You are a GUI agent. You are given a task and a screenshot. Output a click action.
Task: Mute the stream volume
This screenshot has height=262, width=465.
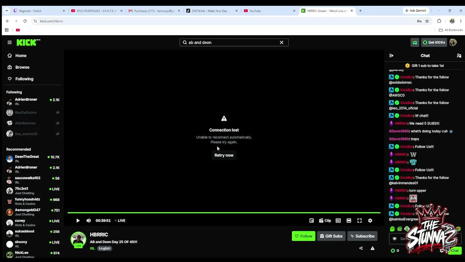click(89, 221)
